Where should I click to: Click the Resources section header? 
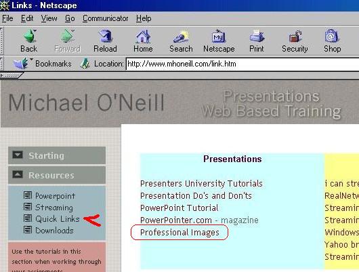57,175
